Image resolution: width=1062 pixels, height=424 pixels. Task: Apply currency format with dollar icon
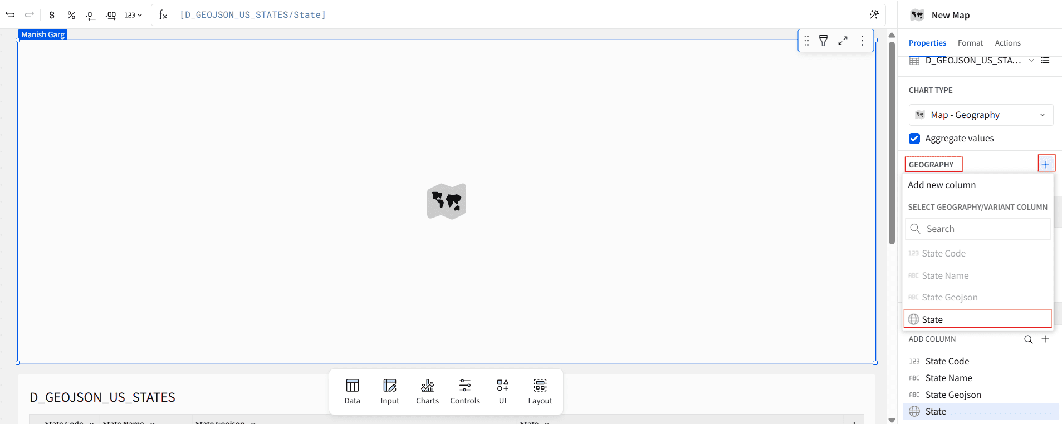point(52,15)
